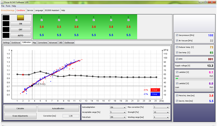This screenshot has height=126, width=217.
Task: Click Erase Adjustments button
Action: [20, 116]
